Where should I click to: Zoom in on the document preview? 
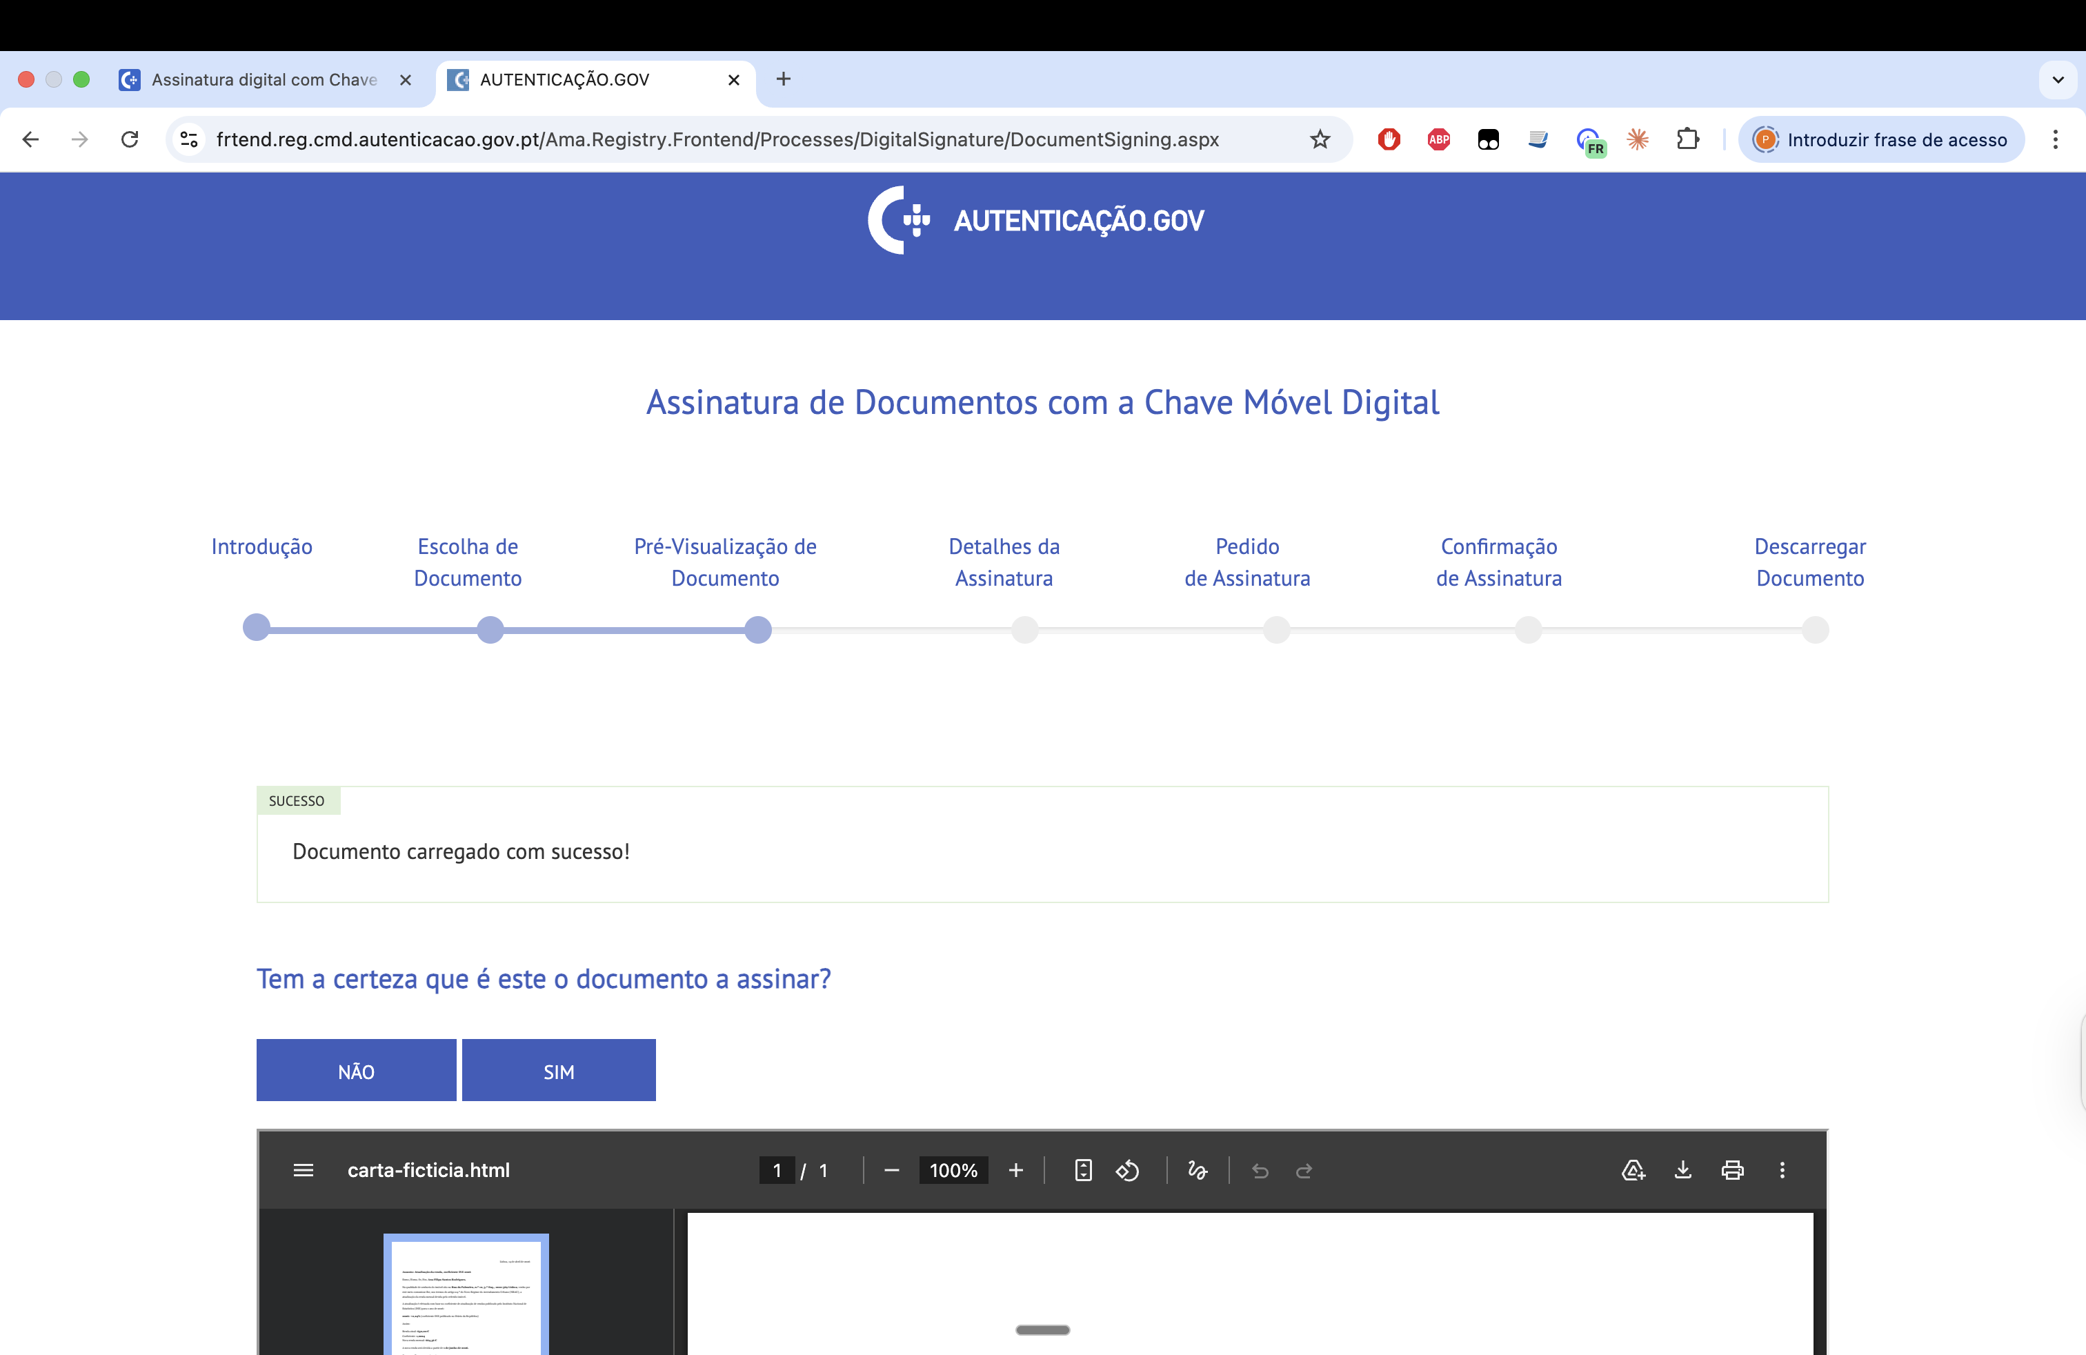point(1016,1170)
